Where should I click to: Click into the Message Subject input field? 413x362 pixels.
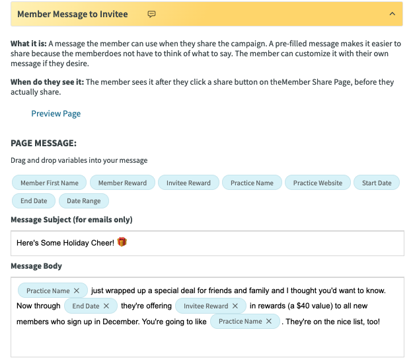click(x=207, y=243)
